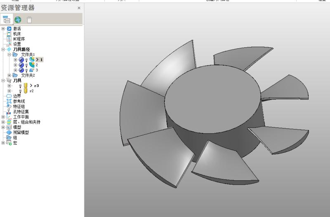This screenshot has width=330, height=217.
Task: Expand toolpath 1 details
Action: pyautogui.click(x=15, y=60)
